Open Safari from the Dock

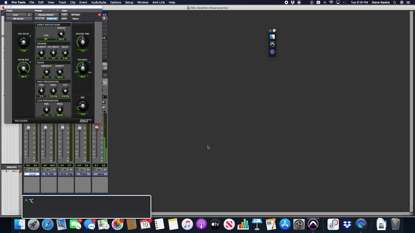click(48, 224)
